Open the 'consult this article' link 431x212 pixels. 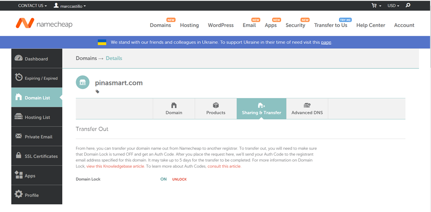[224, 167]
